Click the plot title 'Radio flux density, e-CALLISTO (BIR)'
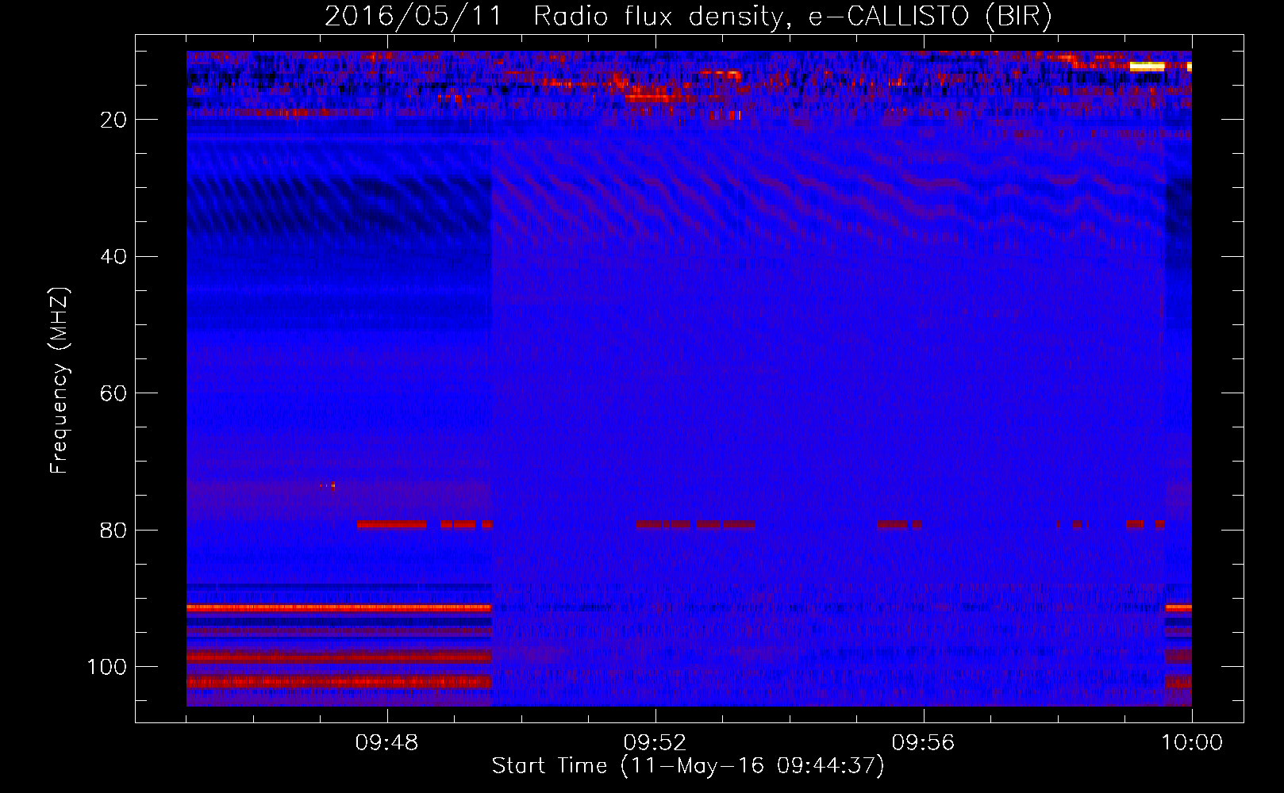The height and width of the screenshot is (793, 1284). pyautogui.click(x=792, y=17)
